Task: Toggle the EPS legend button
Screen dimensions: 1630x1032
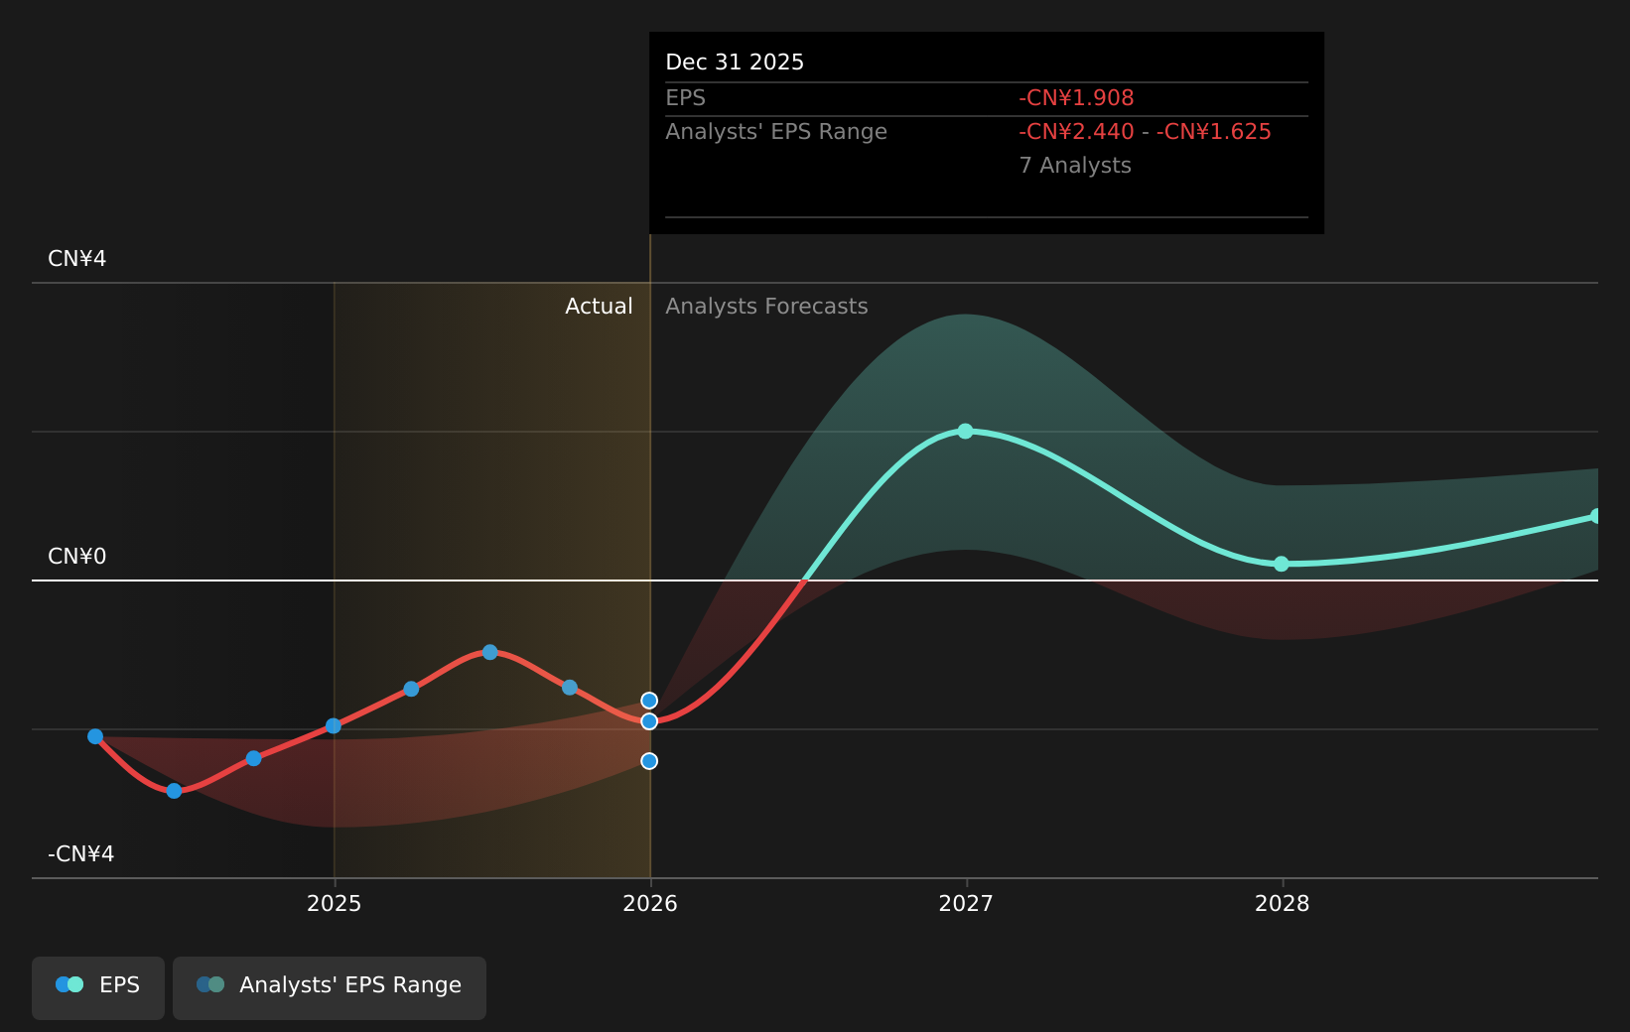Action: 98,987
